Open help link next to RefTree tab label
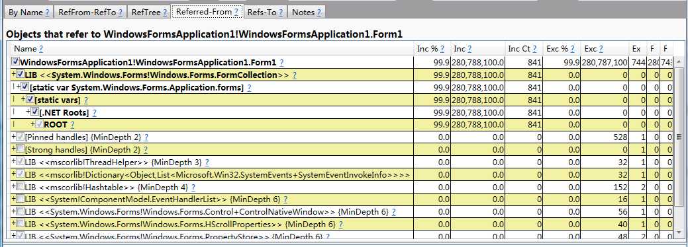 click(164, 13)
